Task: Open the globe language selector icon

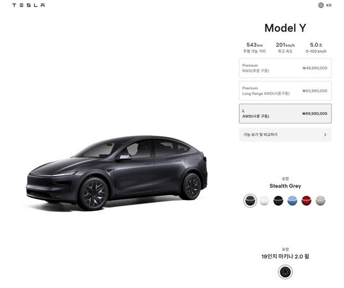Action: [x=321, y=5]
